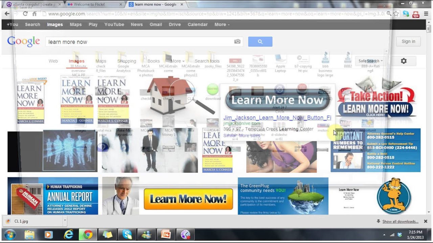
Task: Switch to the atlanta craigslist tab
Action: [x=33, y=4]
